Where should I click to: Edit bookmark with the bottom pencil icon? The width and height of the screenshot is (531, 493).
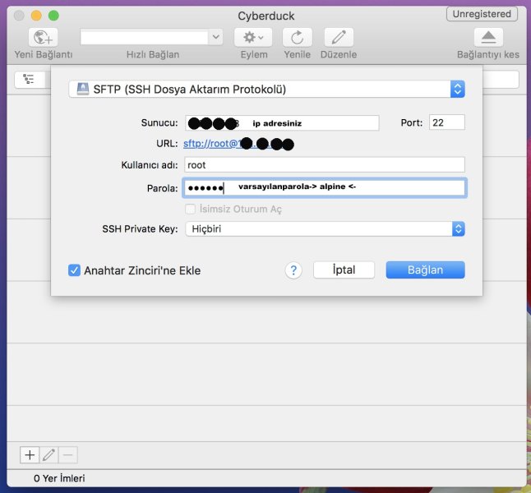(48, 454)
